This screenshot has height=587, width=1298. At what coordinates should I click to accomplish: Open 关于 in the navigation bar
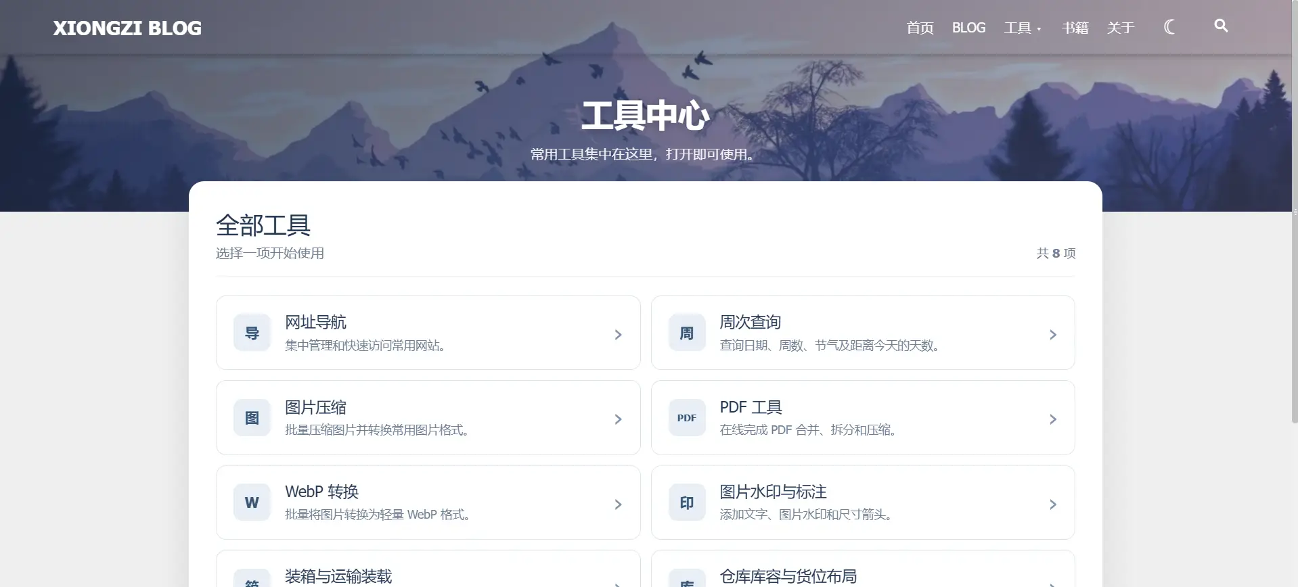[x=1121, y=28]
